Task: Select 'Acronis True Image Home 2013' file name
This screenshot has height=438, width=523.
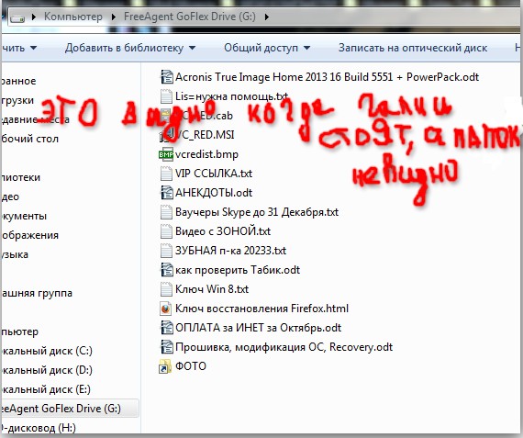Action: click(x=327, y=77)
